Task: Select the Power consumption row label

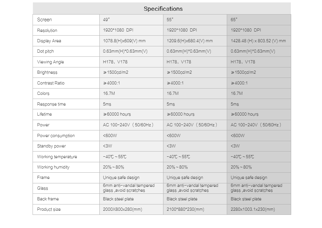Action: coord(56,136)
